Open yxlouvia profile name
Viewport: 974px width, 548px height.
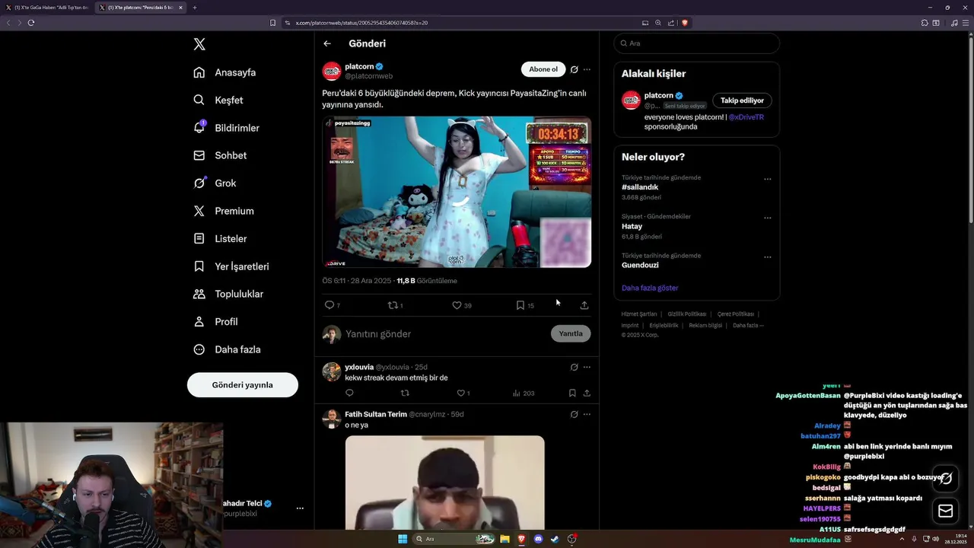359,367
